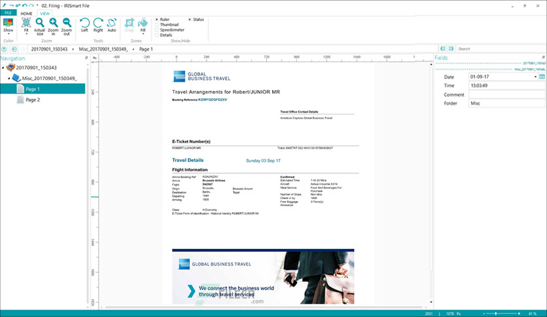Open the Date field dropdown arrow
Viewport: 547px width, 317px height.
coord(535,77)
